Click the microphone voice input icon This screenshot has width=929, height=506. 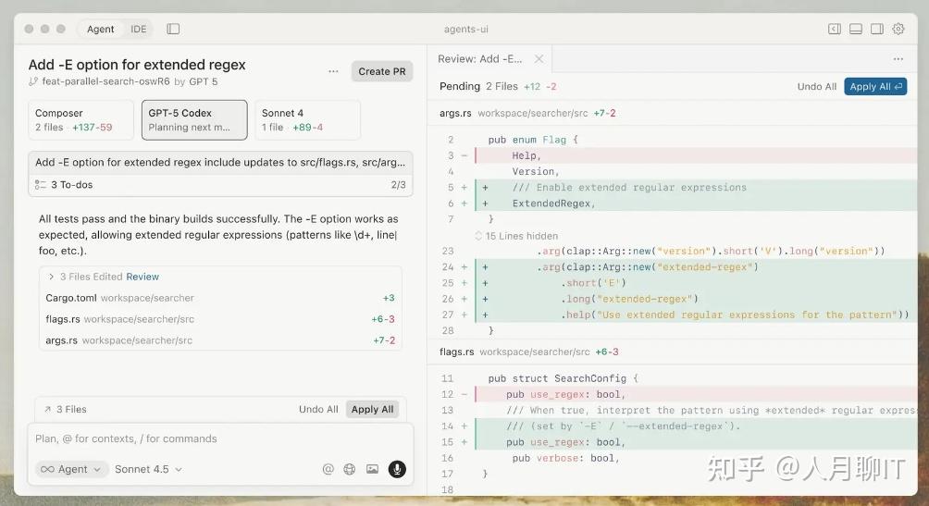coord(397,469)
